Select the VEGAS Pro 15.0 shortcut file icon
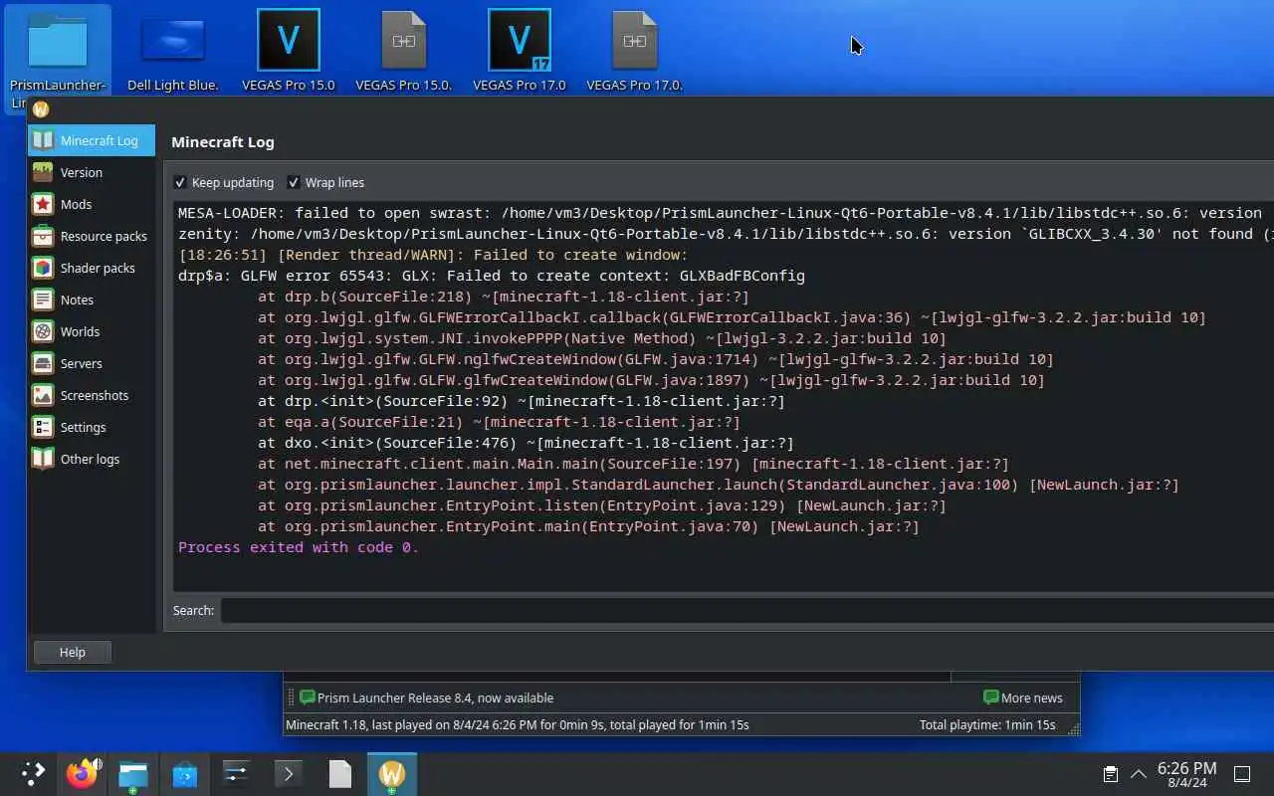The image size is (1274, 796). click(404, 52)
